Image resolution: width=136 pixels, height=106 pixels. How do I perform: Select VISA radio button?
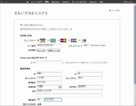[x=38, y=40]
